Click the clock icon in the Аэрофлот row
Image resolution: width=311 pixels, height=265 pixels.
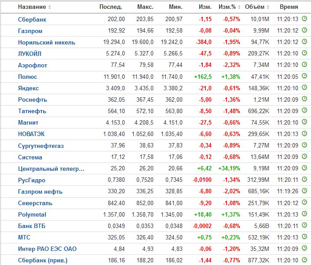(304, 65)
